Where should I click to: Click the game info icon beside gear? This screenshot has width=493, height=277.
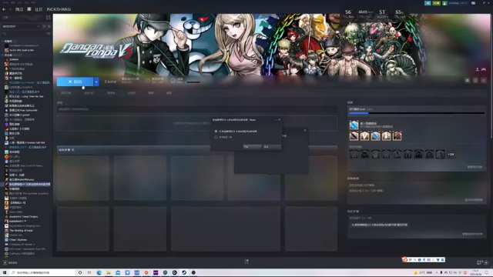tap(475, 81)
